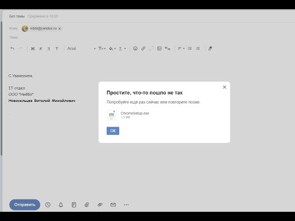Toggle strikethrough T formatting
This screenshot has height=221, width=295.
[57, 48]
